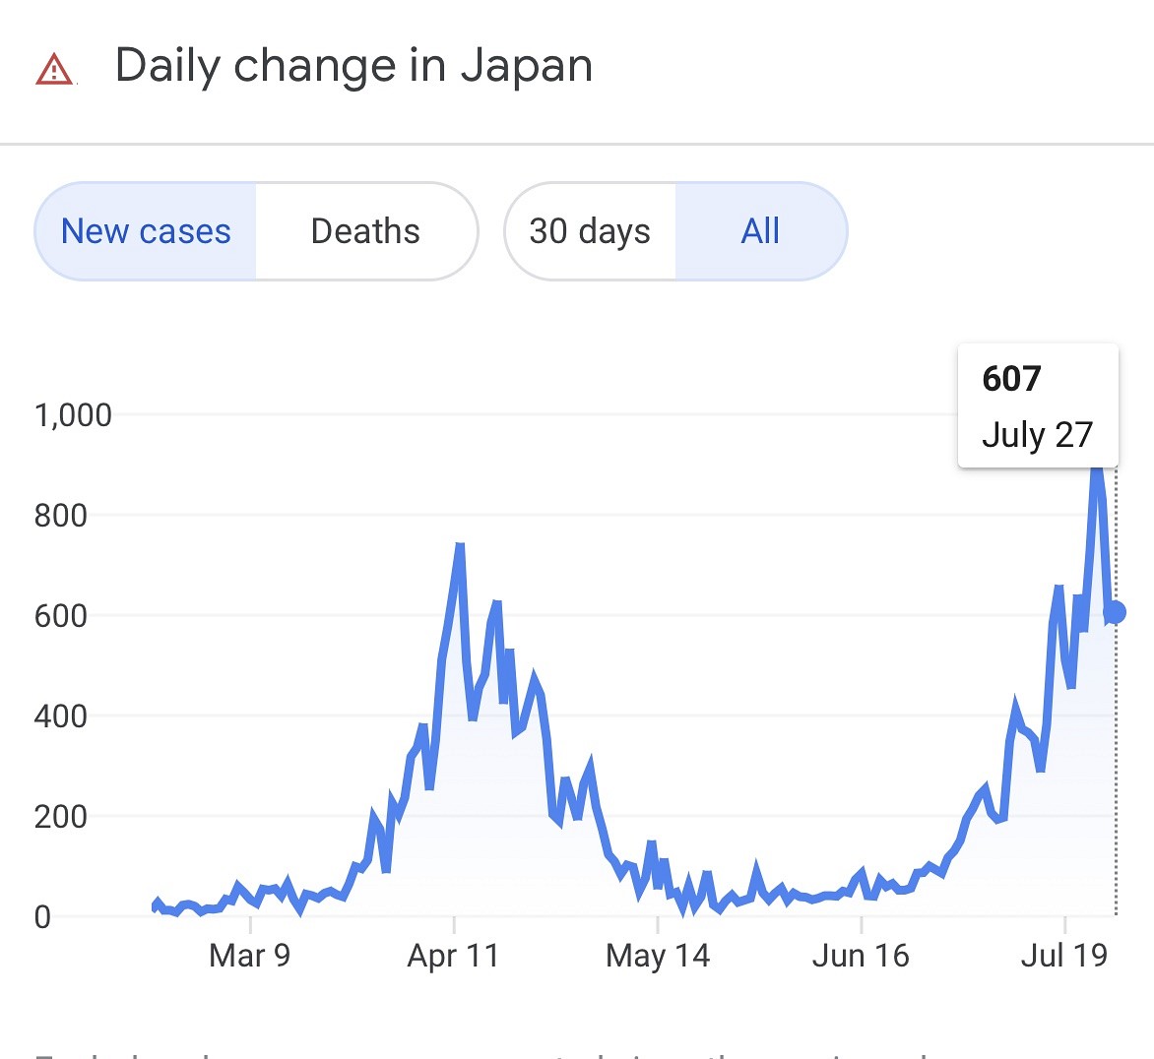Click the red warning triangle icon

coord(54,70)
